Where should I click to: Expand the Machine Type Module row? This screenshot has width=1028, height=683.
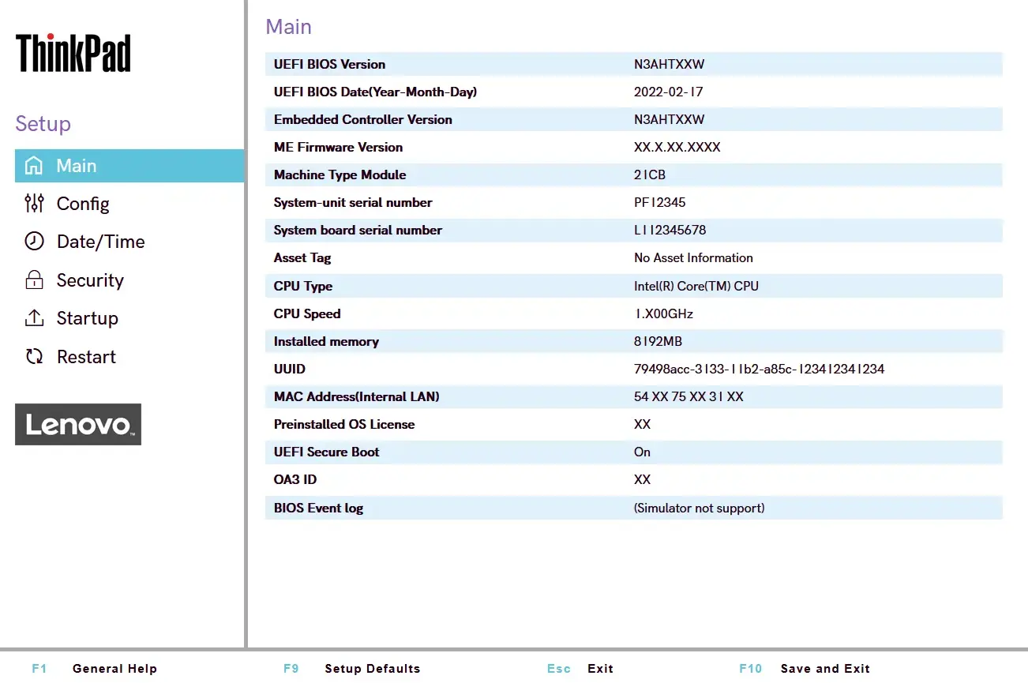[632, 175]
